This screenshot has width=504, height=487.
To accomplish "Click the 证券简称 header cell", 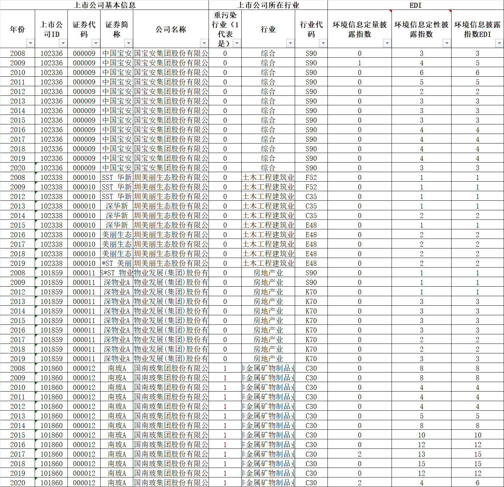I will click(117, 29).
